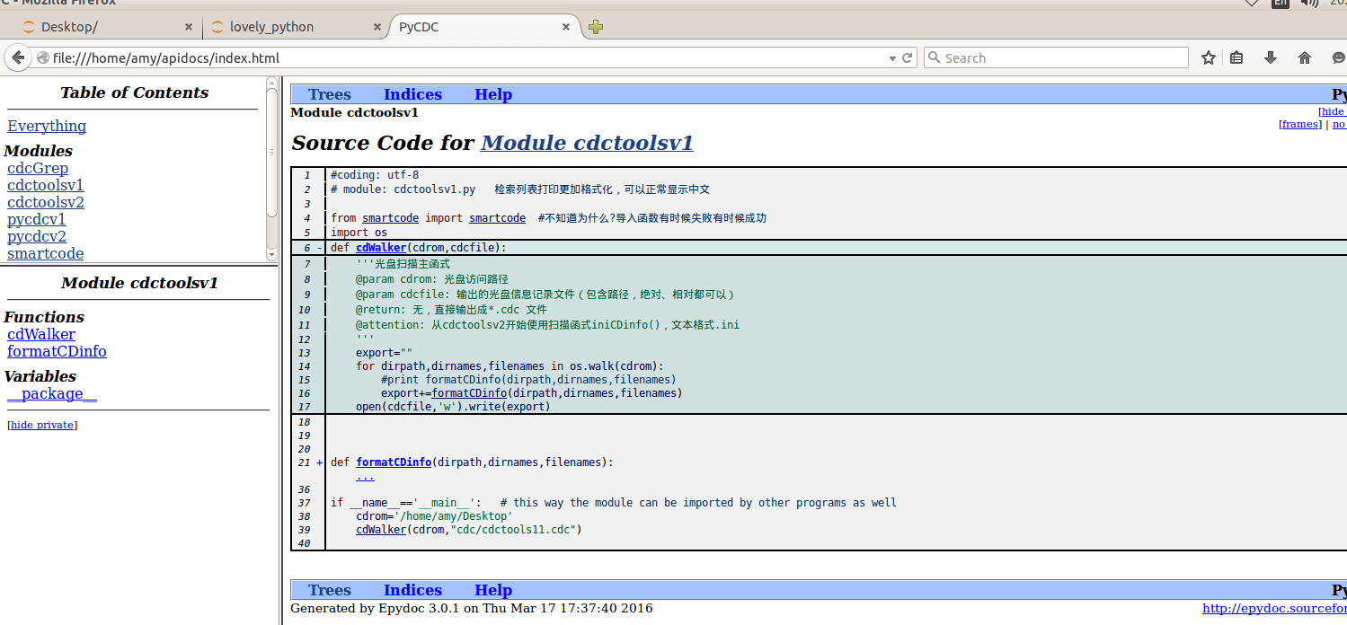Switch to the Desktop/ tab
Image resolution: width=1347 pixels, height=625 pixels.
coord(103,27)
